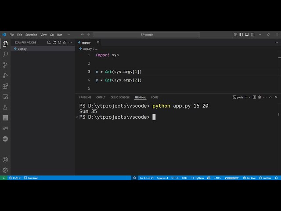Open the View menu

coord(43,35)
